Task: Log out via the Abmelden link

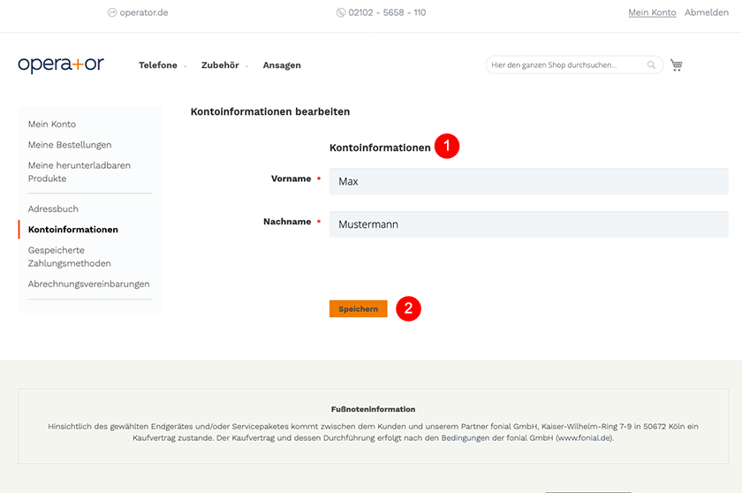Action: [707, 12]
